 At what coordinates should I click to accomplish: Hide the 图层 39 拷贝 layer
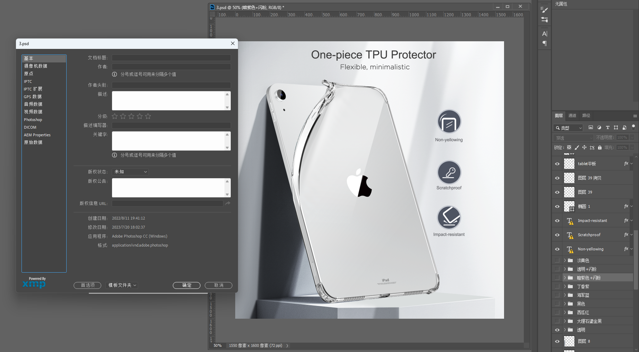tap(557, 178)
